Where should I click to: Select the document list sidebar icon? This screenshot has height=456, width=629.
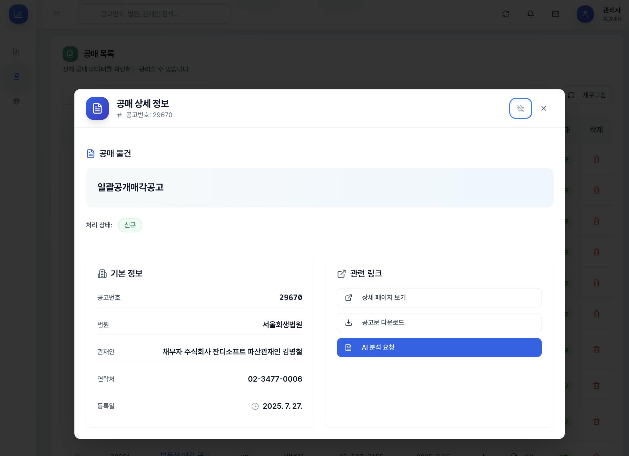[17, 76]
